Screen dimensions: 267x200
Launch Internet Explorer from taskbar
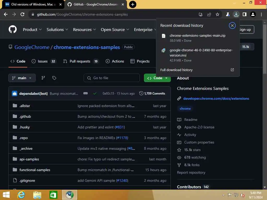pyautogui.click(x=21, y=195)
